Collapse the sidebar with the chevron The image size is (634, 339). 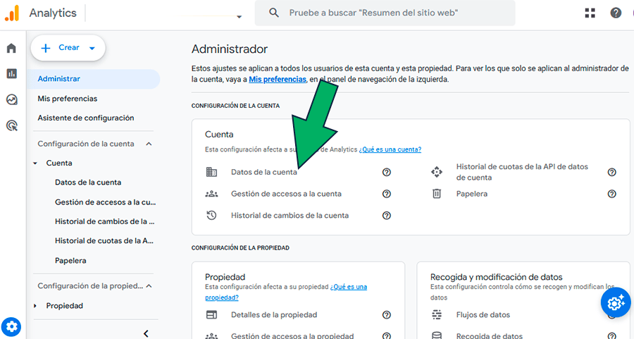point(146,333)
